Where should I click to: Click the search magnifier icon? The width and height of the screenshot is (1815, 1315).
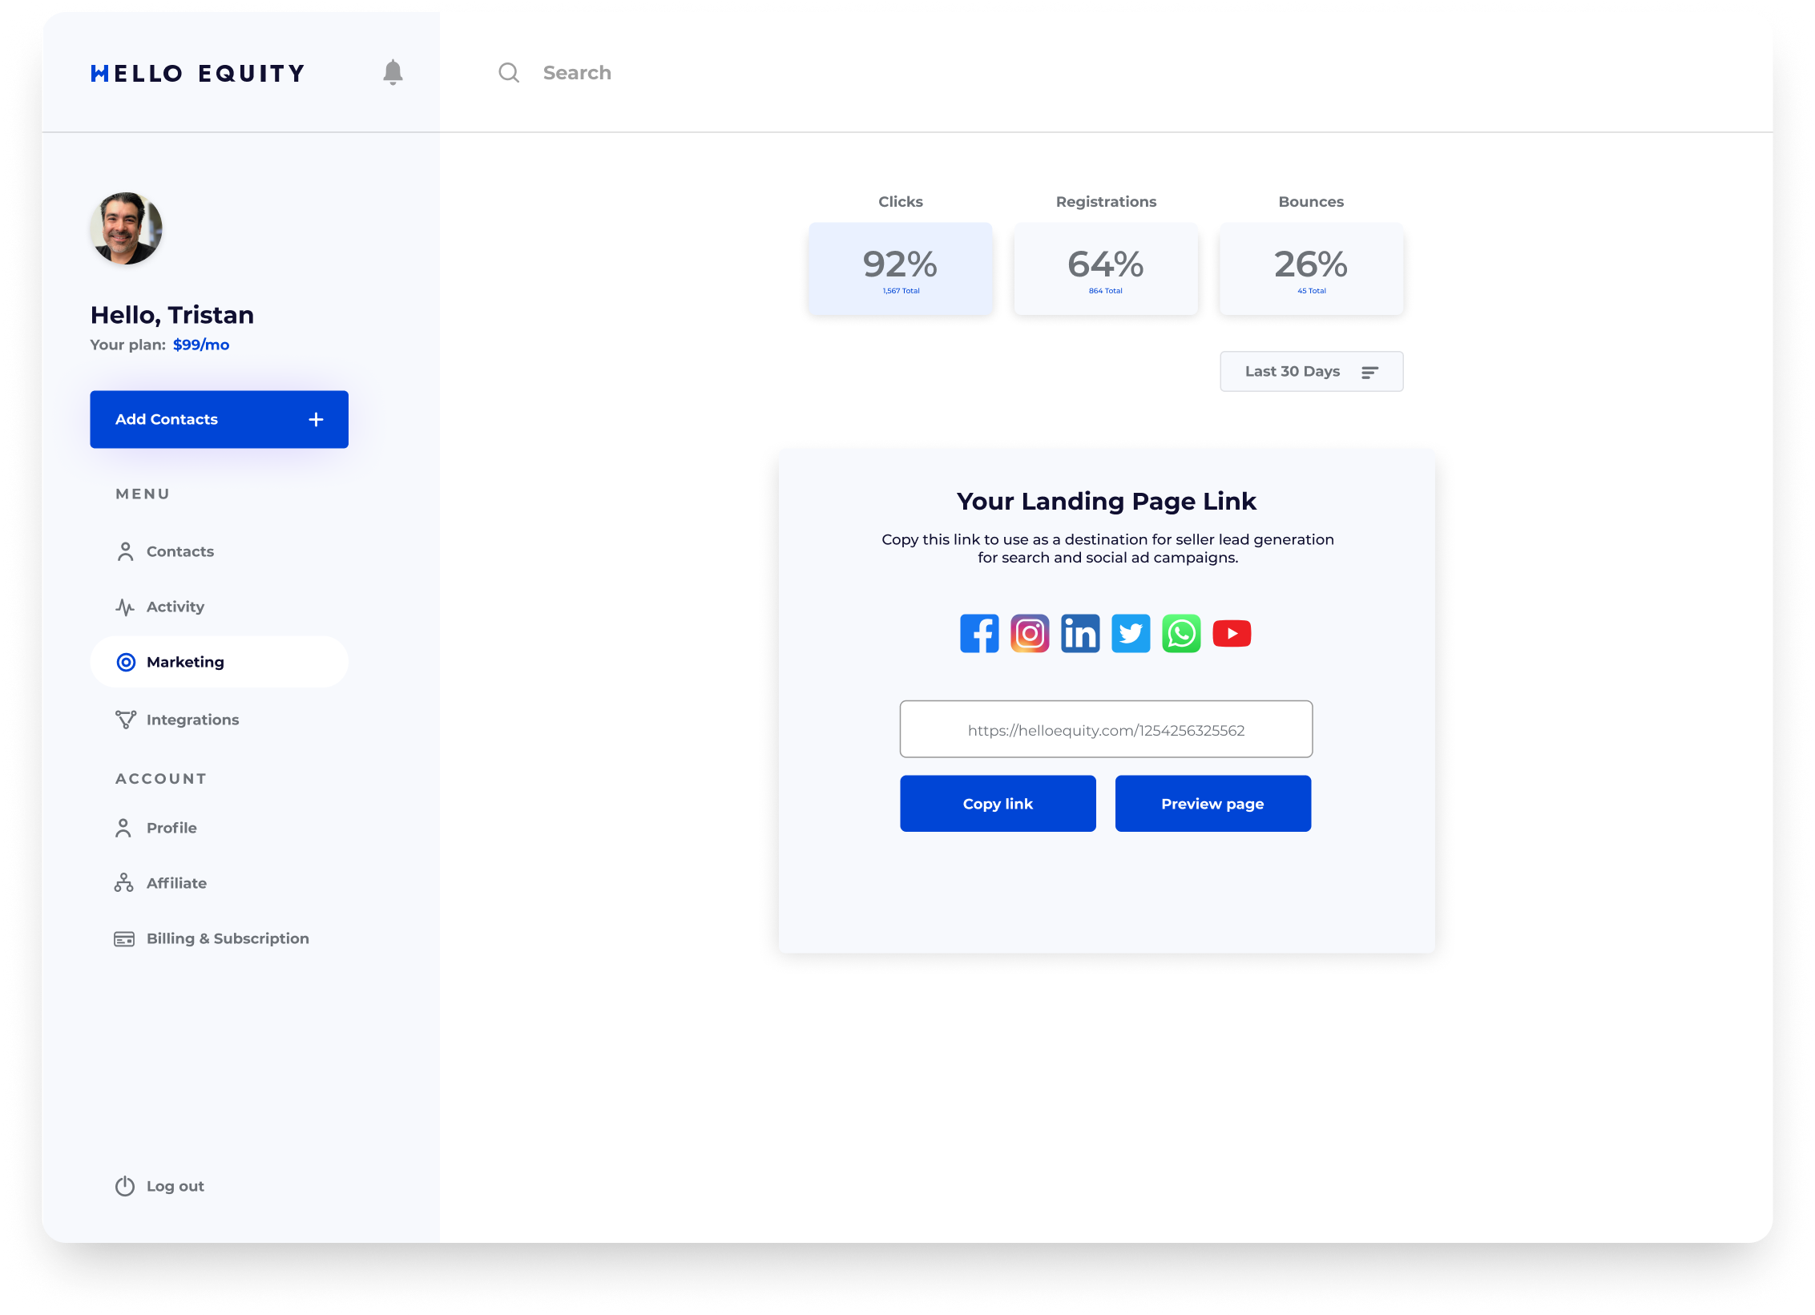[509, 73]
